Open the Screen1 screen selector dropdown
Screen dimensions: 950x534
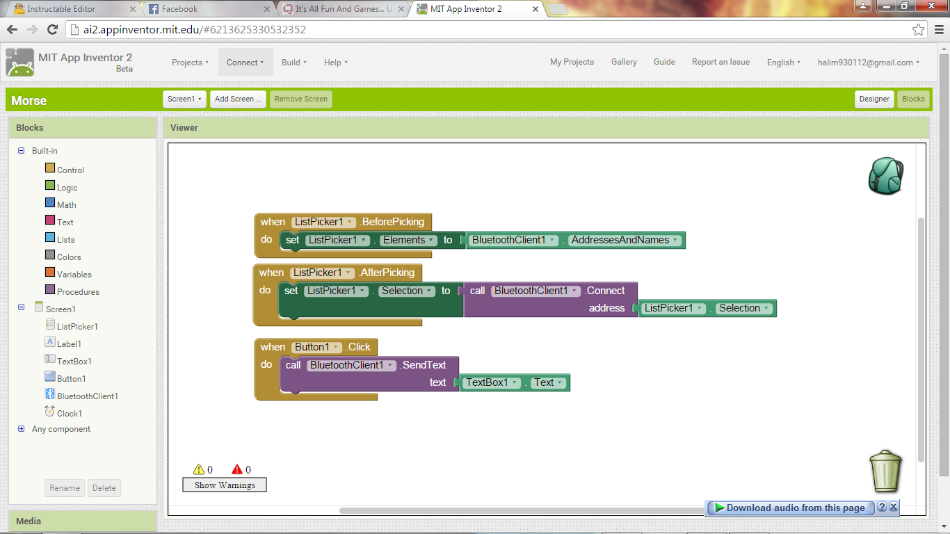184,99
